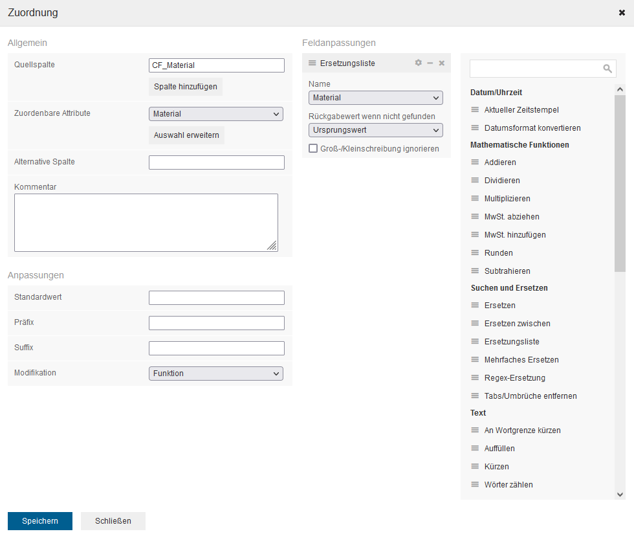Viewport: 634px width, 536px height.
Task: Open the Name dropdown showing Material
Action: click(x=376, y=98)
